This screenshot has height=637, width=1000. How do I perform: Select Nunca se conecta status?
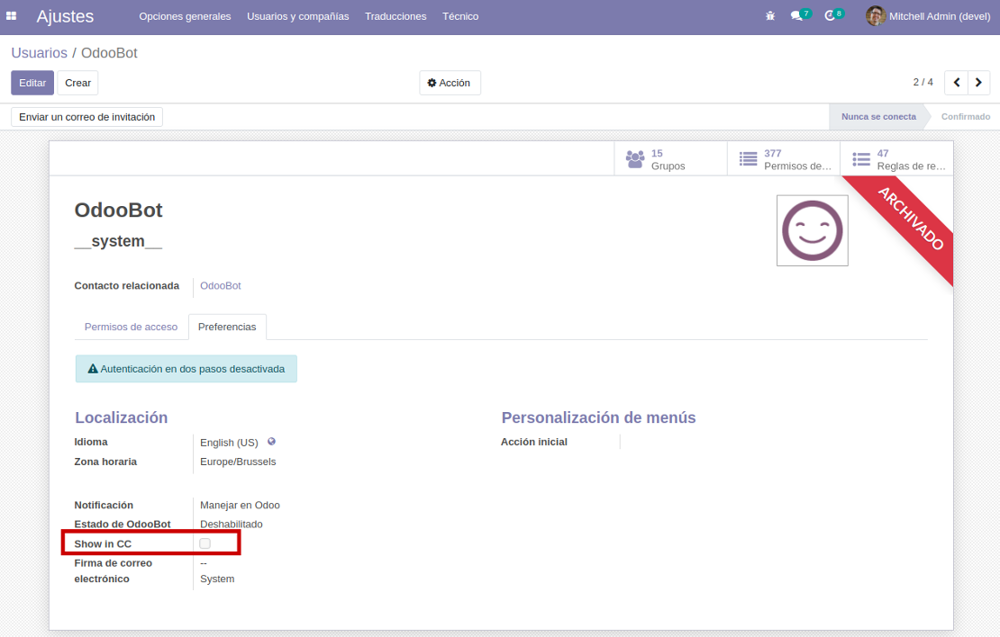(878, 117)
